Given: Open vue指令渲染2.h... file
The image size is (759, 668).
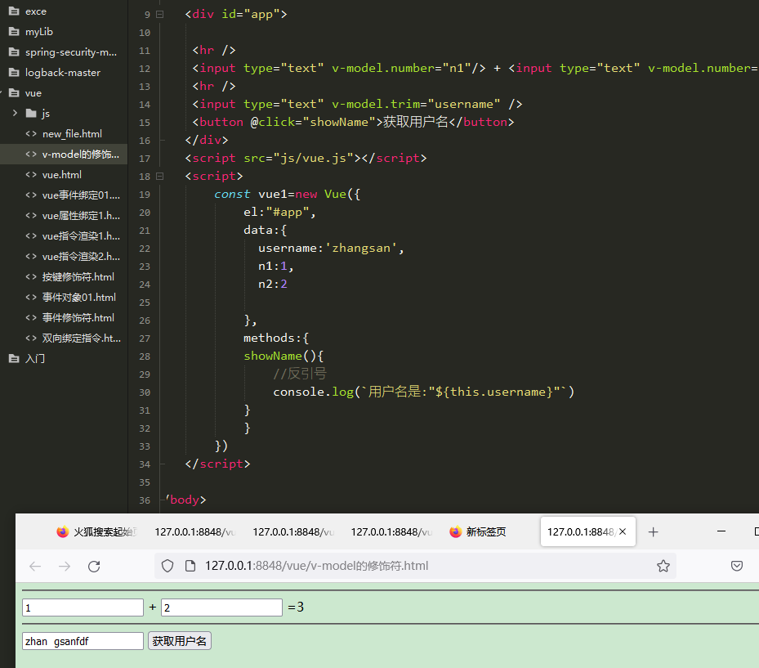Looking at the screenshot, I should [x=81, y=256].
